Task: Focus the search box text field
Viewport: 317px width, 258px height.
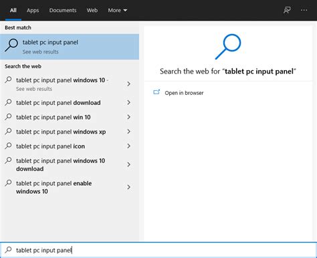Action: point(158,250)
